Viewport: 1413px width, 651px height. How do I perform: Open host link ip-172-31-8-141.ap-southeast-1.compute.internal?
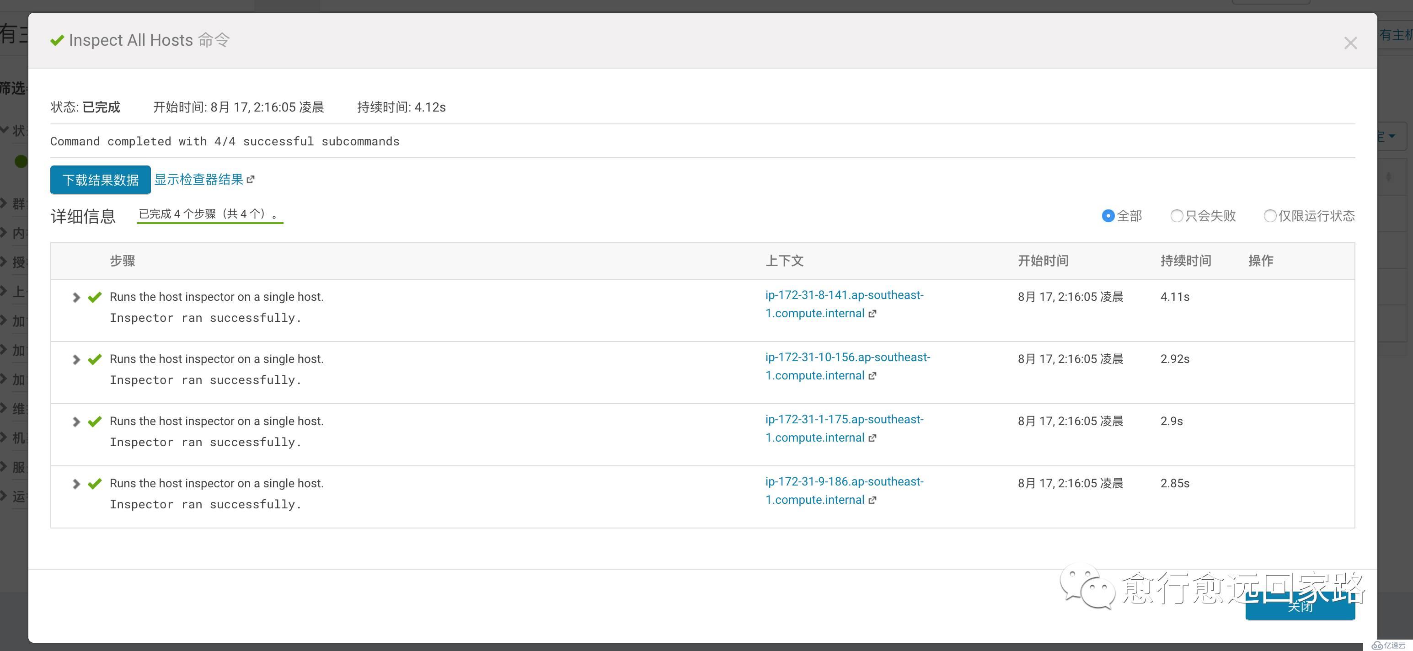click(x=844, y=304)
